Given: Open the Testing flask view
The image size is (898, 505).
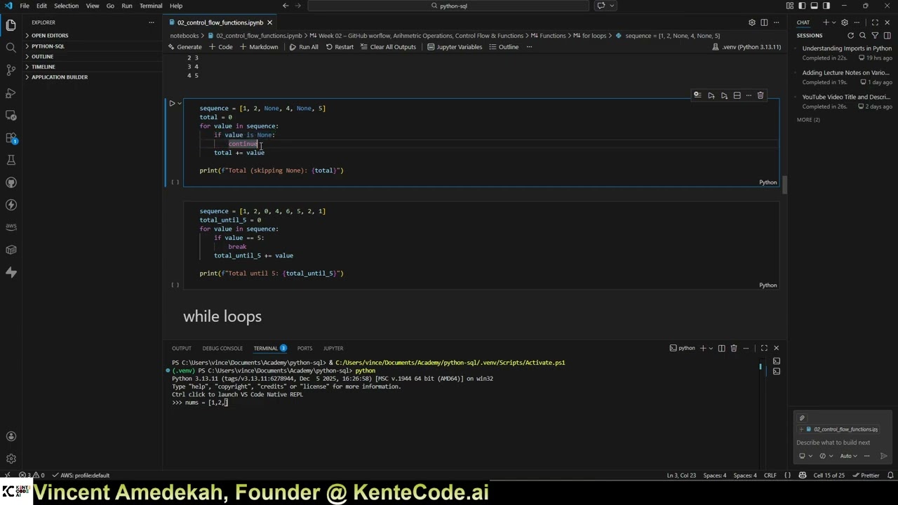Looking at the screenshot, I should (11, 160).
